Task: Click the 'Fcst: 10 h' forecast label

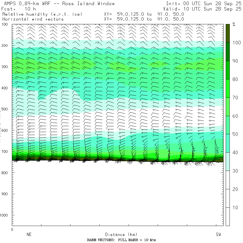Action: tap(18, 9)
